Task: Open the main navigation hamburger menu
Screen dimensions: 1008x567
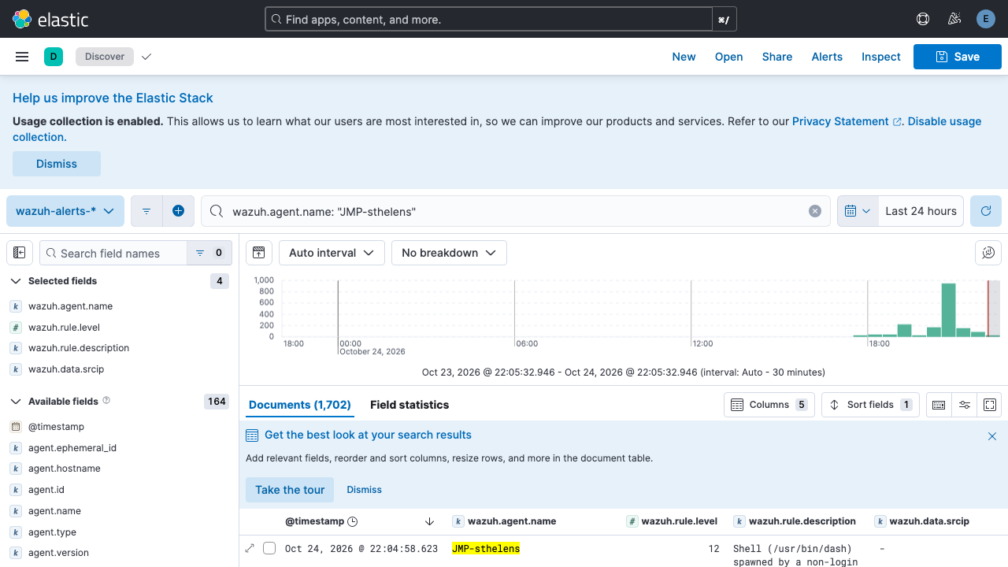Action: [x=22, y=57]
